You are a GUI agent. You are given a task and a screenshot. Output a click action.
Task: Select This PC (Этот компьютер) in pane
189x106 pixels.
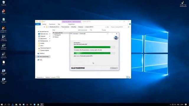coord(43,57)
